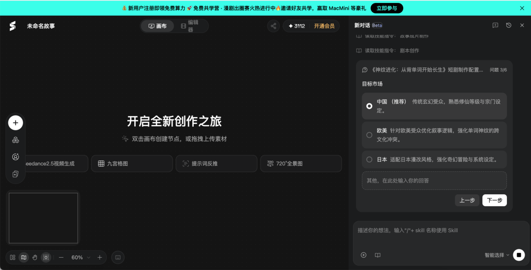
Task: Click 立即参与 in the top banner
Action: 387,8
